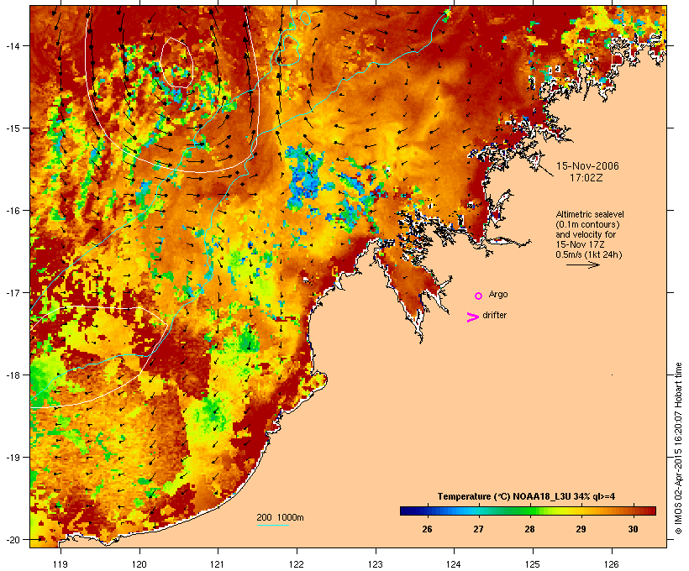689x571 pixels.
Task: Click the -17 latitude axis label
Action: tap(12, 292)
